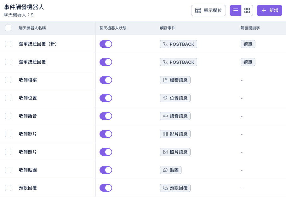Image resolution: width=286 pixels, height=197 pixels.
Task: Tick the 預設回覆 row checkbox
Action: point(8,188)
